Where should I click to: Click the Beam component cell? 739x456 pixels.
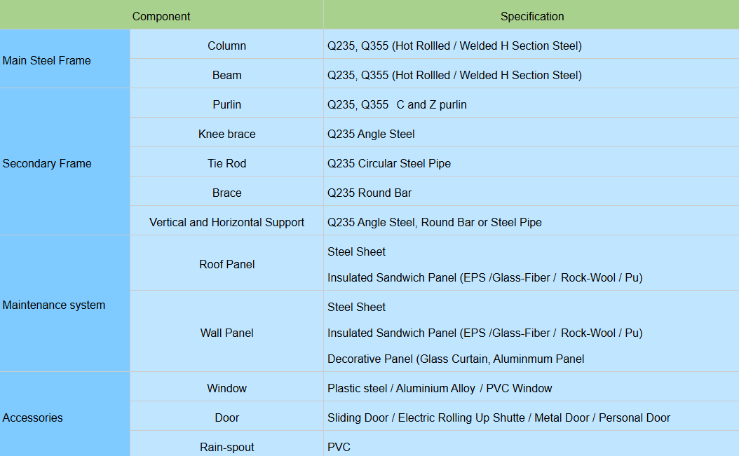226,75
